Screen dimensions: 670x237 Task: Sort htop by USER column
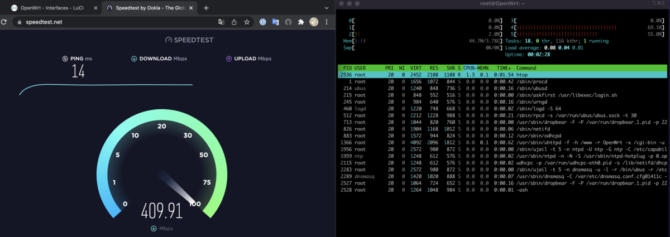(x=360, y=68)
